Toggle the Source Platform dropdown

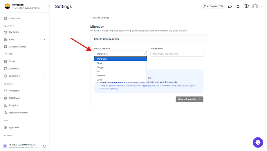pos(120,54)
